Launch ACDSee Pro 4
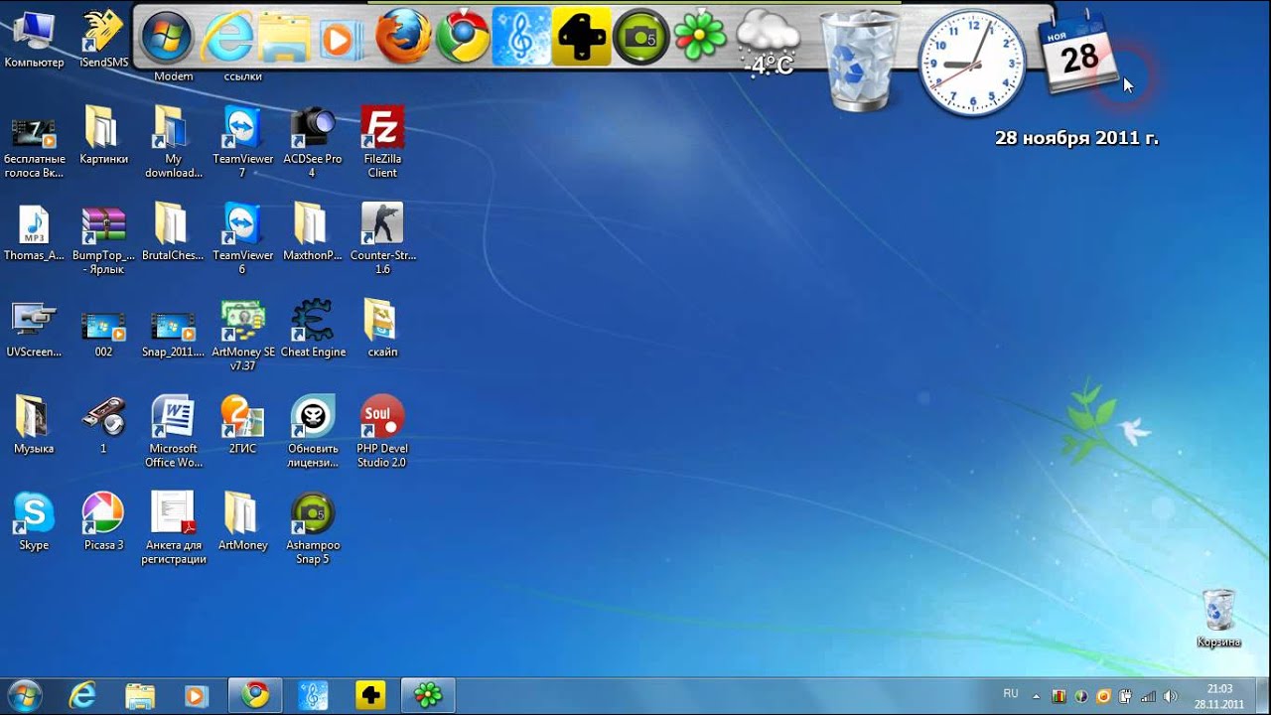Screen dimensions: 1271x715 [x=312, y=143]
